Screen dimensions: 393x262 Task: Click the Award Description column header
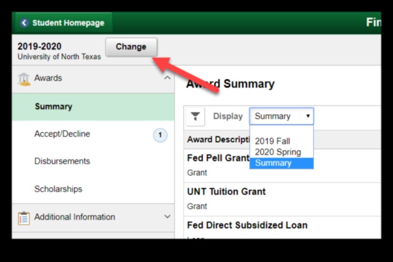click(218, 140)
